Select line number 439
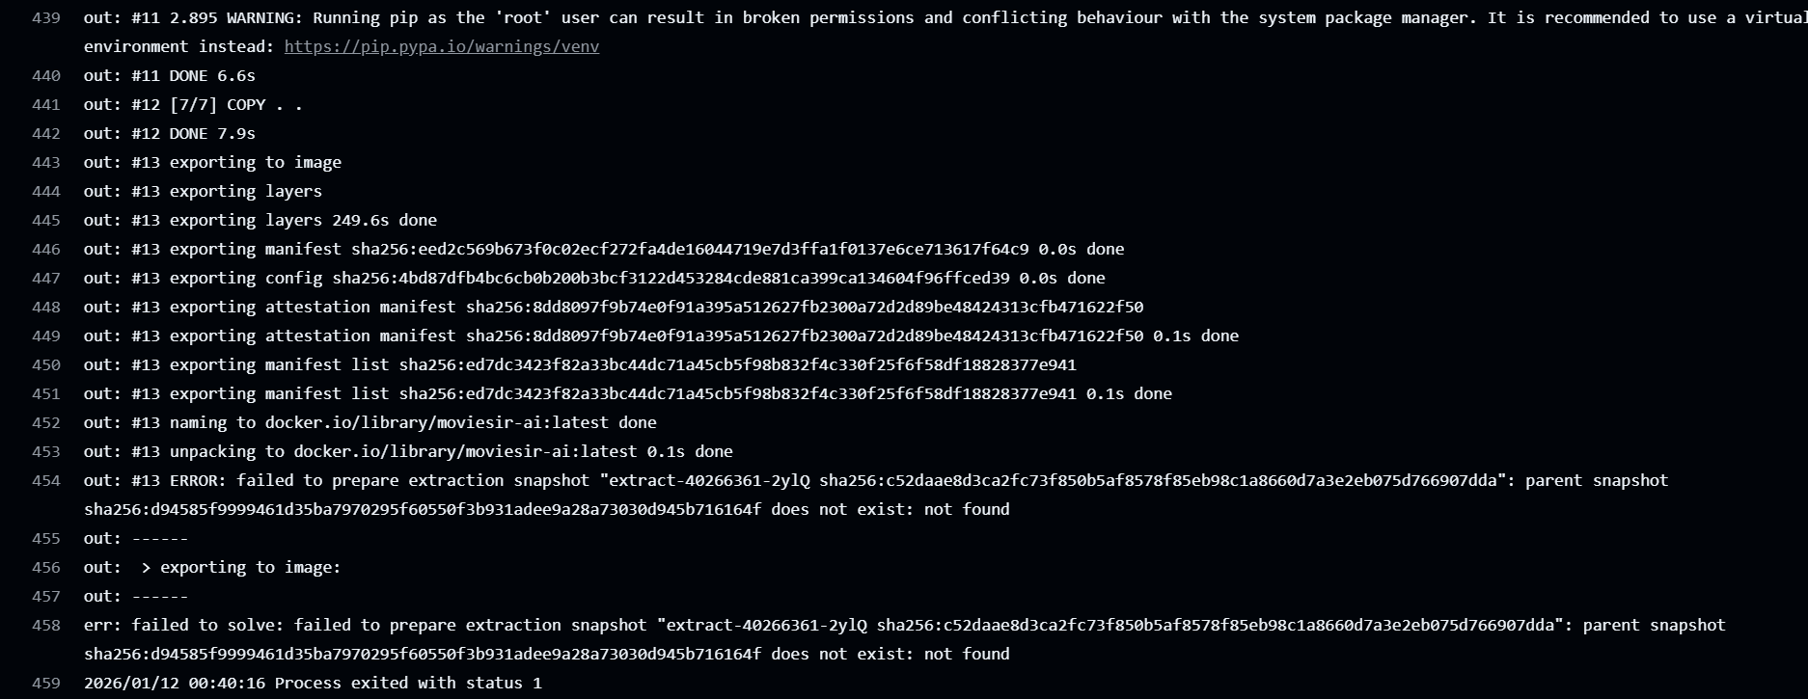This screenshot has height=699, width=1808. 46,17
